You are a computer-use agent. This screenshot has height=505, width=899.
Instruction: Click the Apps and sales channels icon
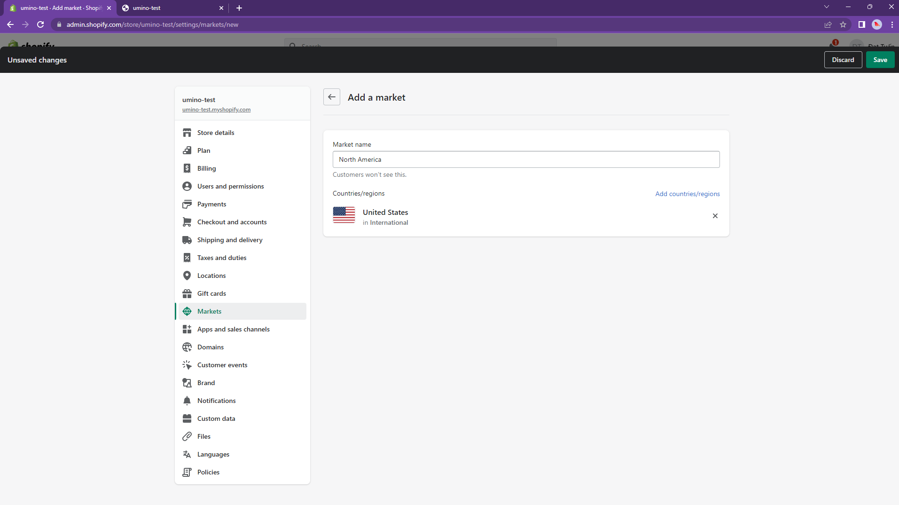pos(187,329)
